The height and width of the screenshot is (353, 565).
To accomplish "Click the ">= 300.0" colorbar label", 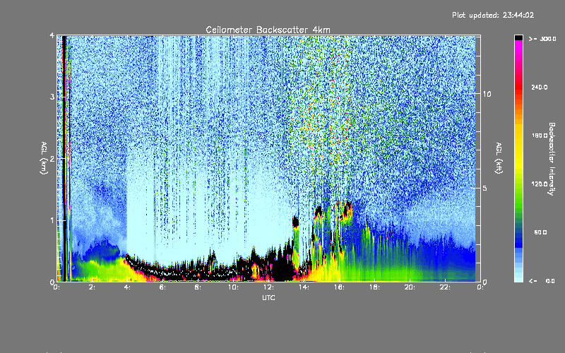I will click(x=542, y=39).
